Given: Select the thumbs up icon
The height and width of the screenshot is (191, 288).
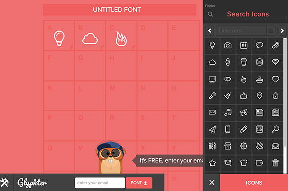Looking at the screenshot, I should pos(244,96).
